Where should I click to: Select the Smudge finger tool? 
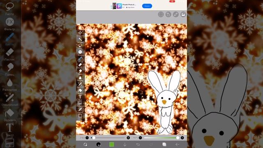coord(80,71)
